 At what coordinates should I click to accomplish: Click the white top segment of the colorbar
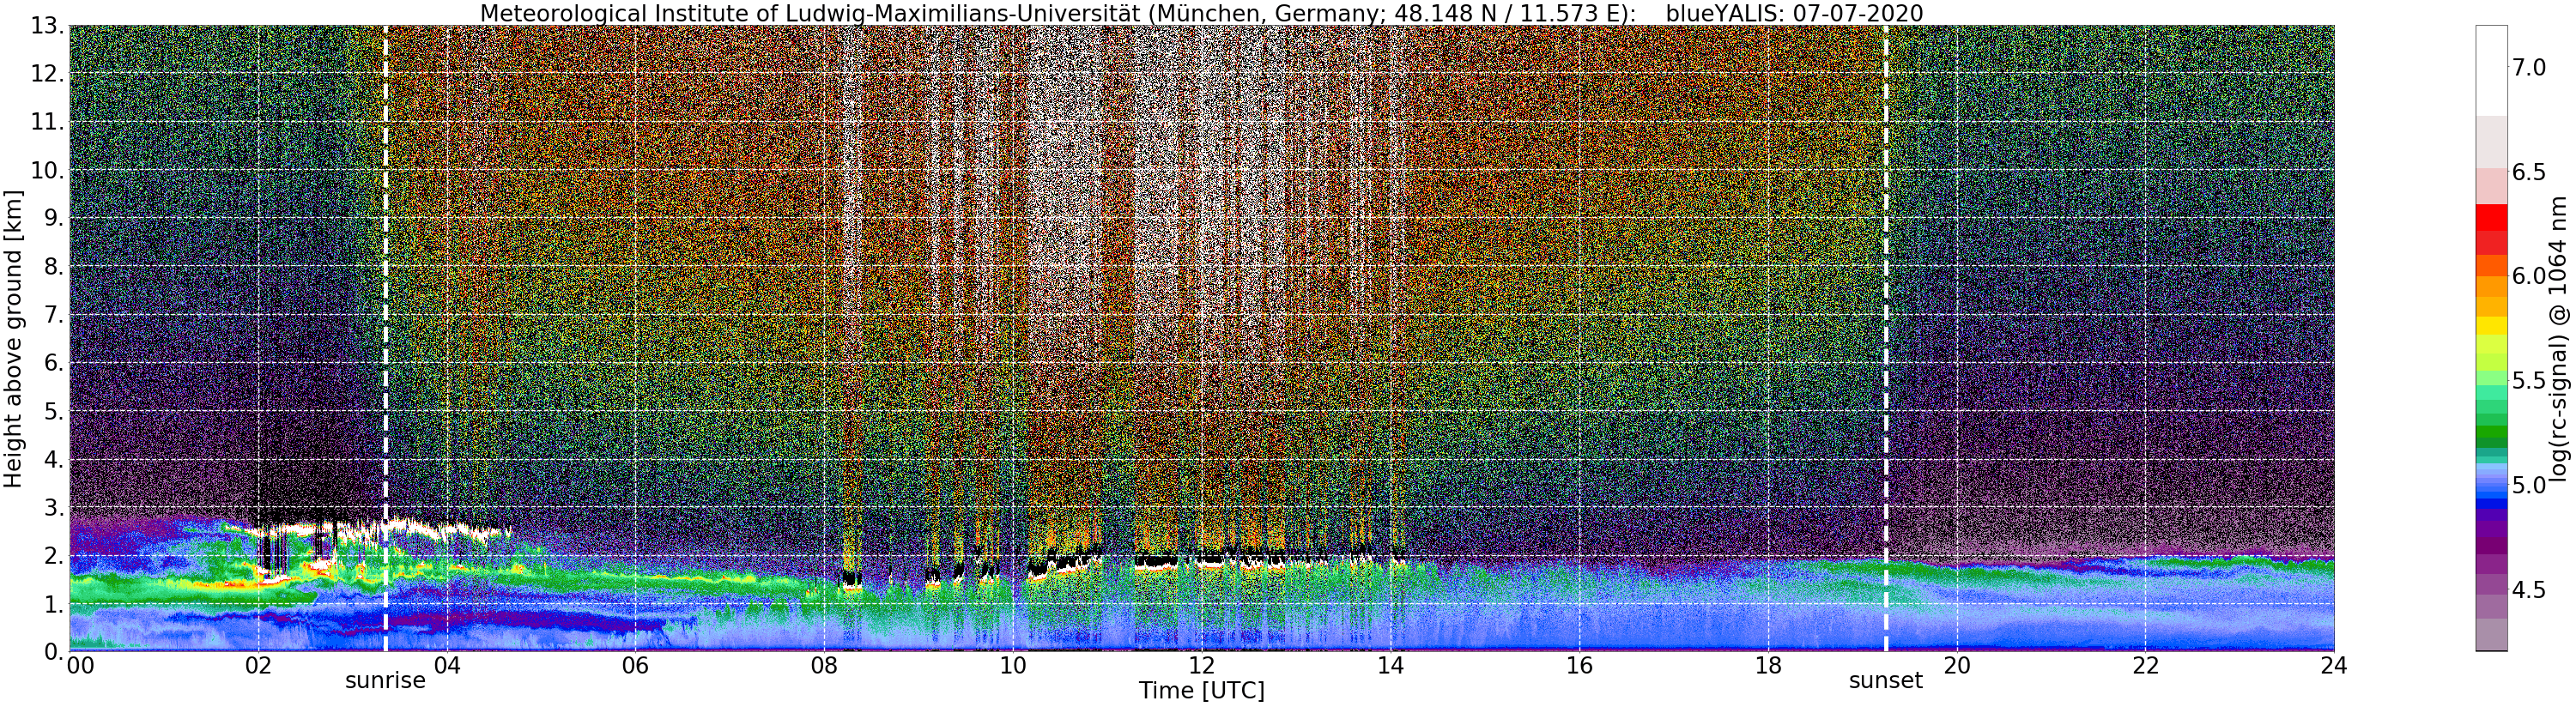coord(2491,70)
